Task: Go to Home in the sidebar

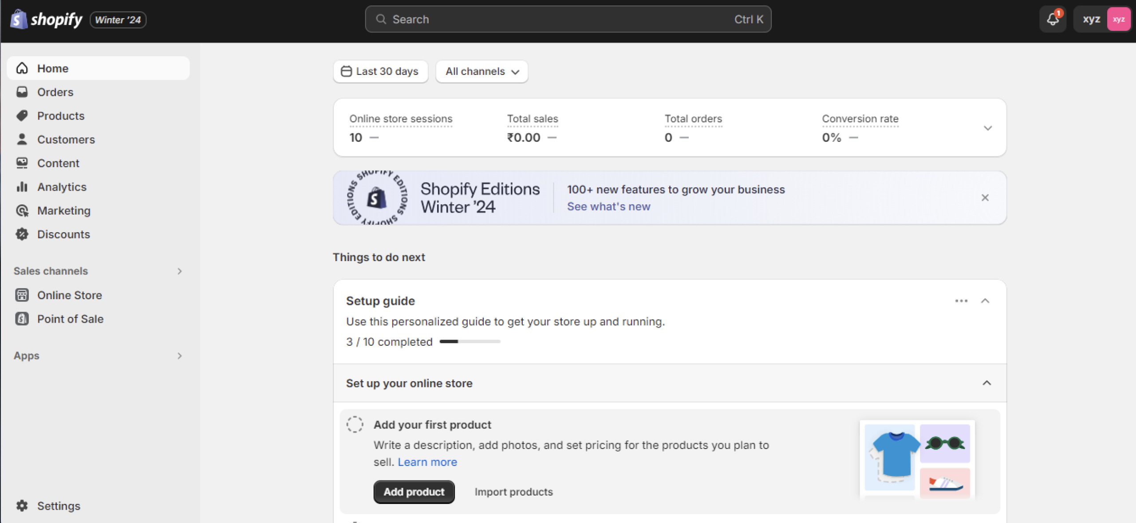Action: (x=99, y=68)
